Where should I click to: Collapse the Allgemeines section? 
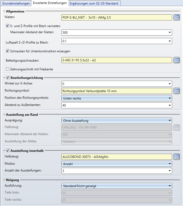click(x=4, y=11)
